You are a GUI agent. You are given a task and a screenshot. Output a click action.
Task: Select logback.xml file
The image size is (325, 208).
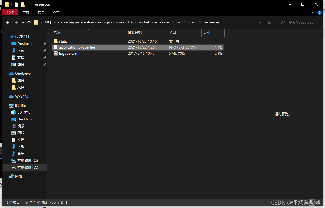138,54
